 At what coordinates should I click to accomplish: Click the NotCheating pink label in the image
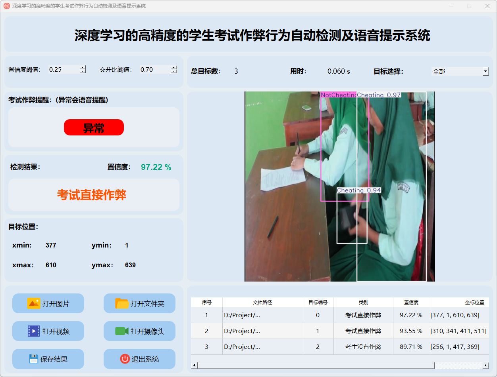[x=338, y=95]
